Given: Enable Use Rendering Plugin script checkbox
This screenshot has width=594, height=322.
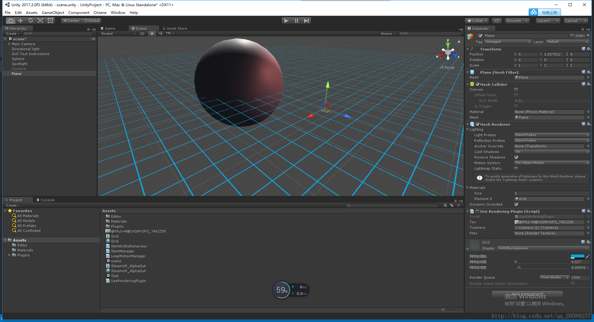Looking at the screenshot, I should [x=478, y=211].
